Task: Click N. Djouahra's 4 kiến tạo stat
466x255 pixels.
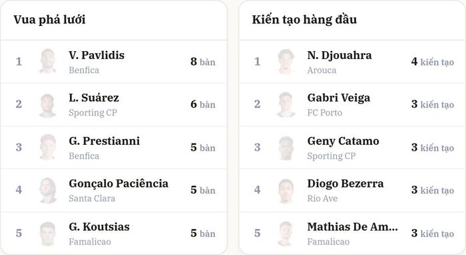Action: coord(433,62)
